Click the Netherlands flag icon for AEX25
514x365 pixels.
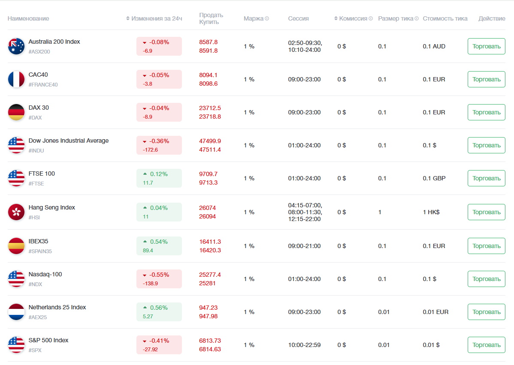click(16, 312)
